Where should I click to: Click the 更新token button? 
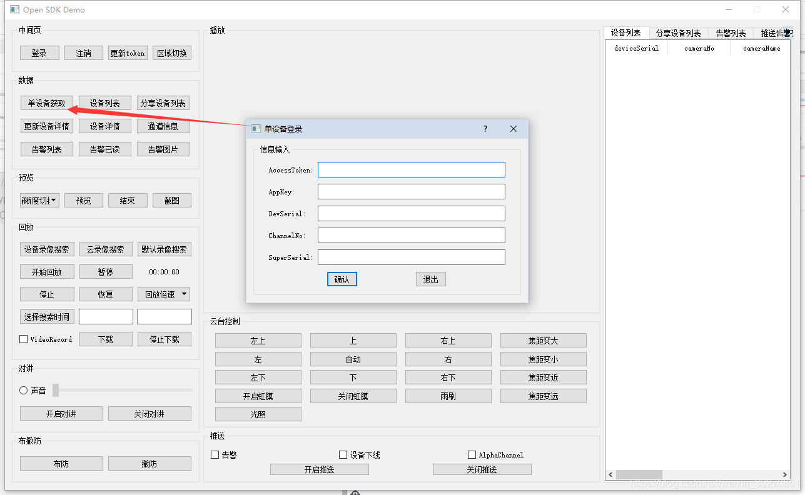128,53
